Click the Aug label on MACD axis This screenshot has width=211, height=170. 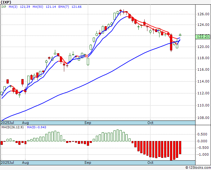25,163
